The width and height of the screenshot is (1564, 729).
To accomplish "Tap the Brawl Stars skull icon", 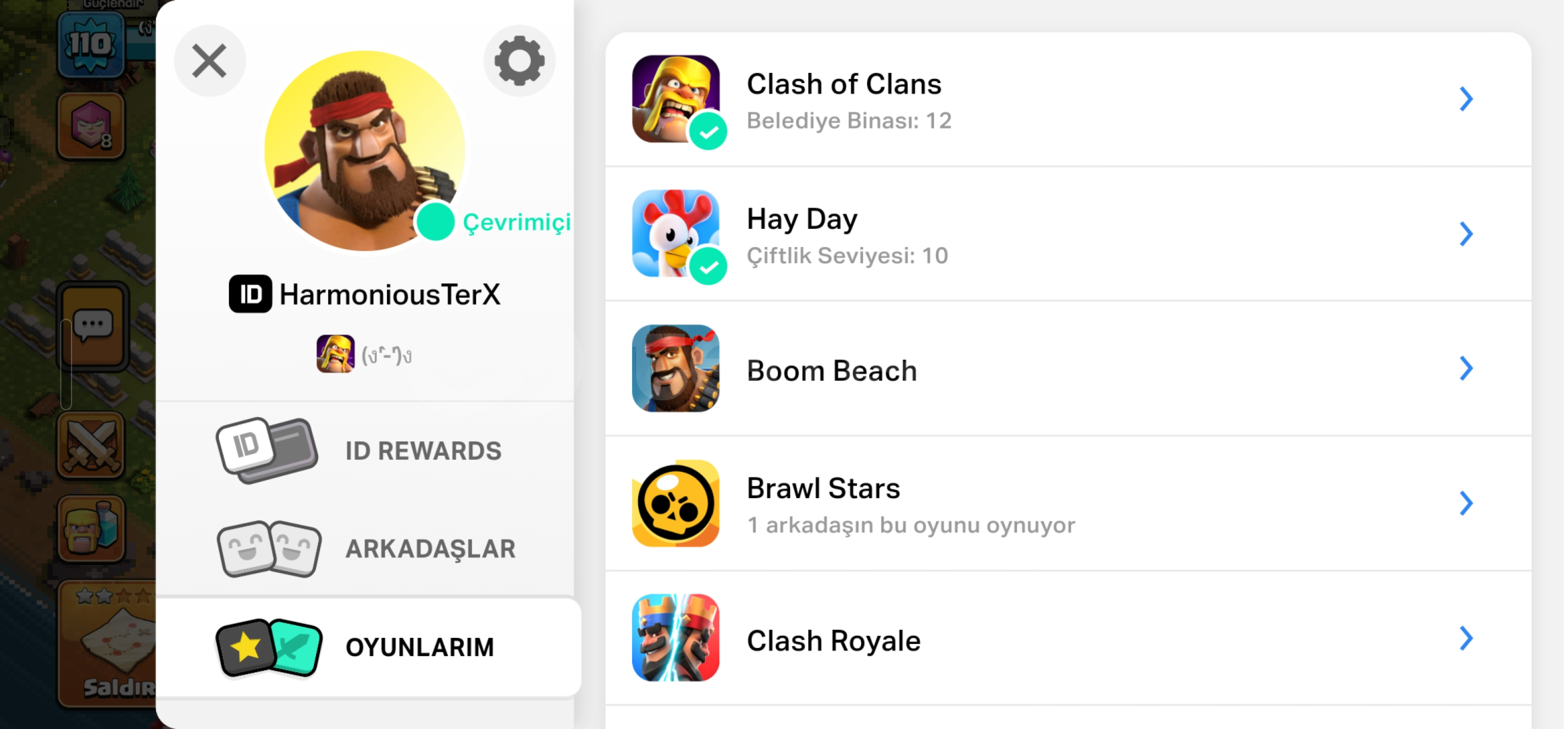I will 675,504.
